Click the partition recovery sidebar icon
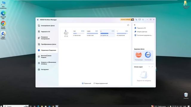The width and height of the screenshot is (191, 107). click(x=39, y=56)
